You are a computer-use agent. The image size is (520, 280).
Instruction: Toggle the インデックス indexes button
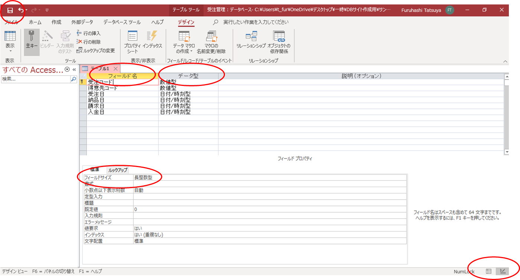pos(152,42)
